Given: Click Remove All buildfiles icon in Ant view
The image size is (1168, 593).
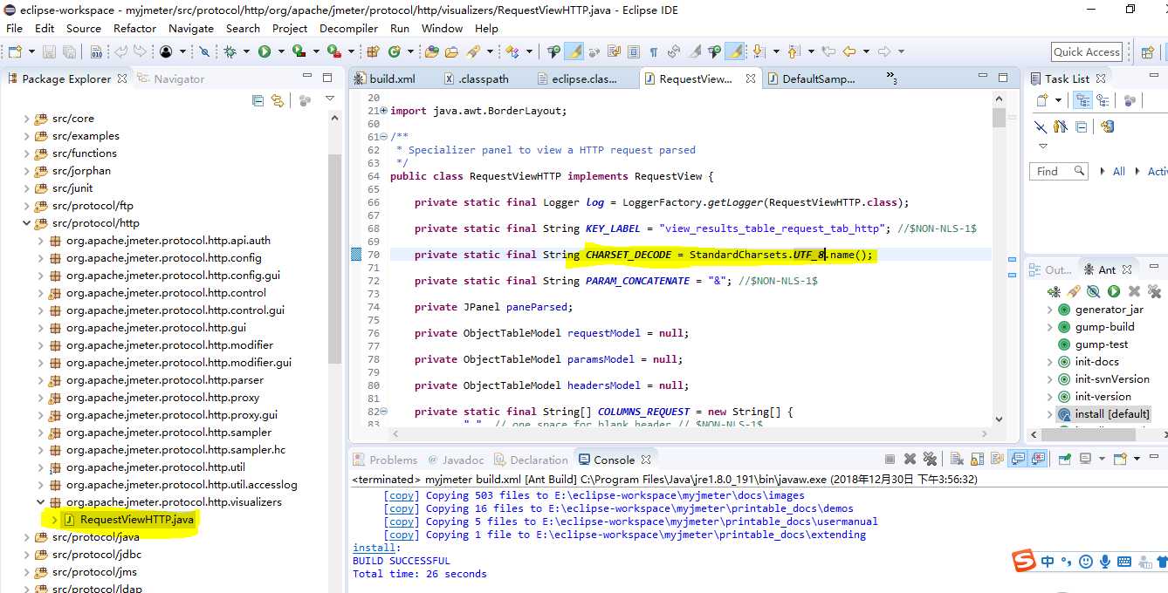Looking at the screenshot, I should (1154, 291).
